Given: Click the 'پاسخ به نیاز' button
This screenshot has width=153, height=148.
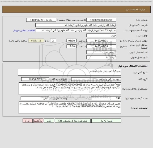Looking at the screenshot, I should (106, 121).
